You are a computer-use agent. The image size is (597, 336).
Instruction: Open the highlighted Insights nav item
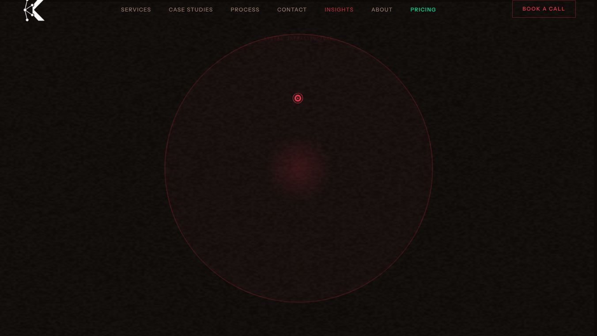[x=339, y=9]
